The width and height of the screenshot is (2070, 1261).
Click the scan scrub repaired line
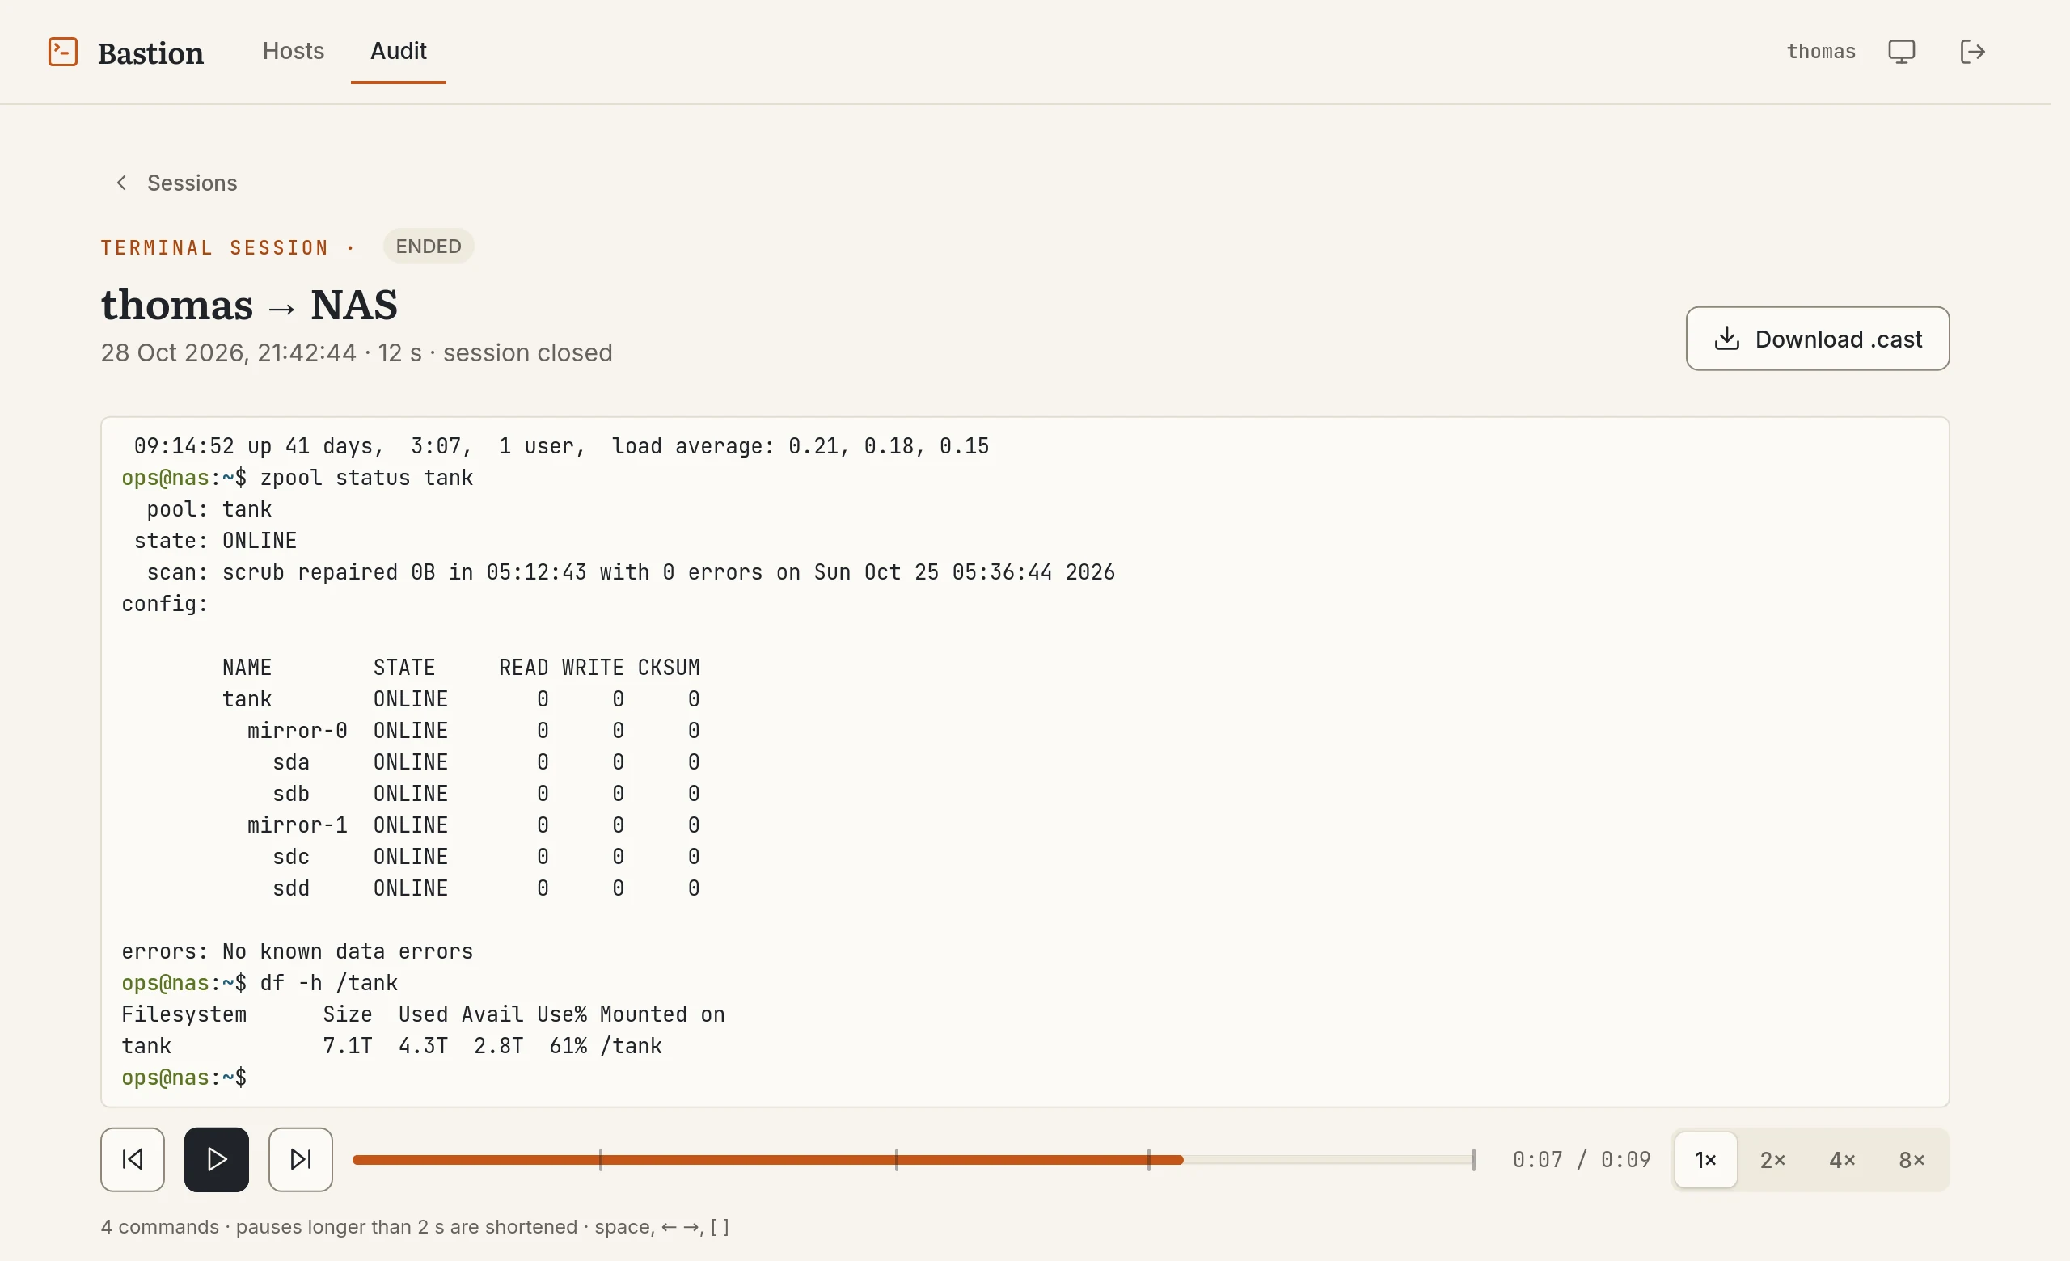(x=631, y=572)
